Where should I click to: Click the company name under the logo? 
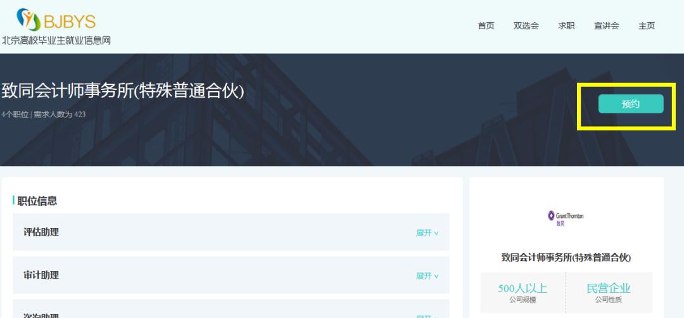[x=566, y=257]
